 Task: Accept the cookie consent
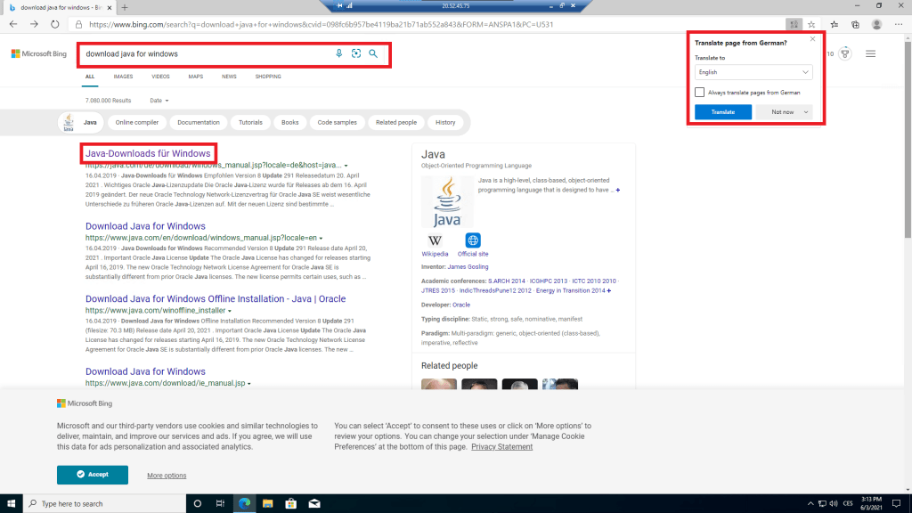coord(93,475)
